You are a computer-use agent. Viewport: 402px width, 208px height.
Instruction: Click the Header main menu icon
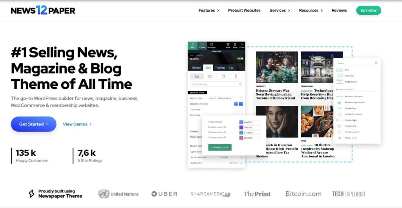(340, 97)
